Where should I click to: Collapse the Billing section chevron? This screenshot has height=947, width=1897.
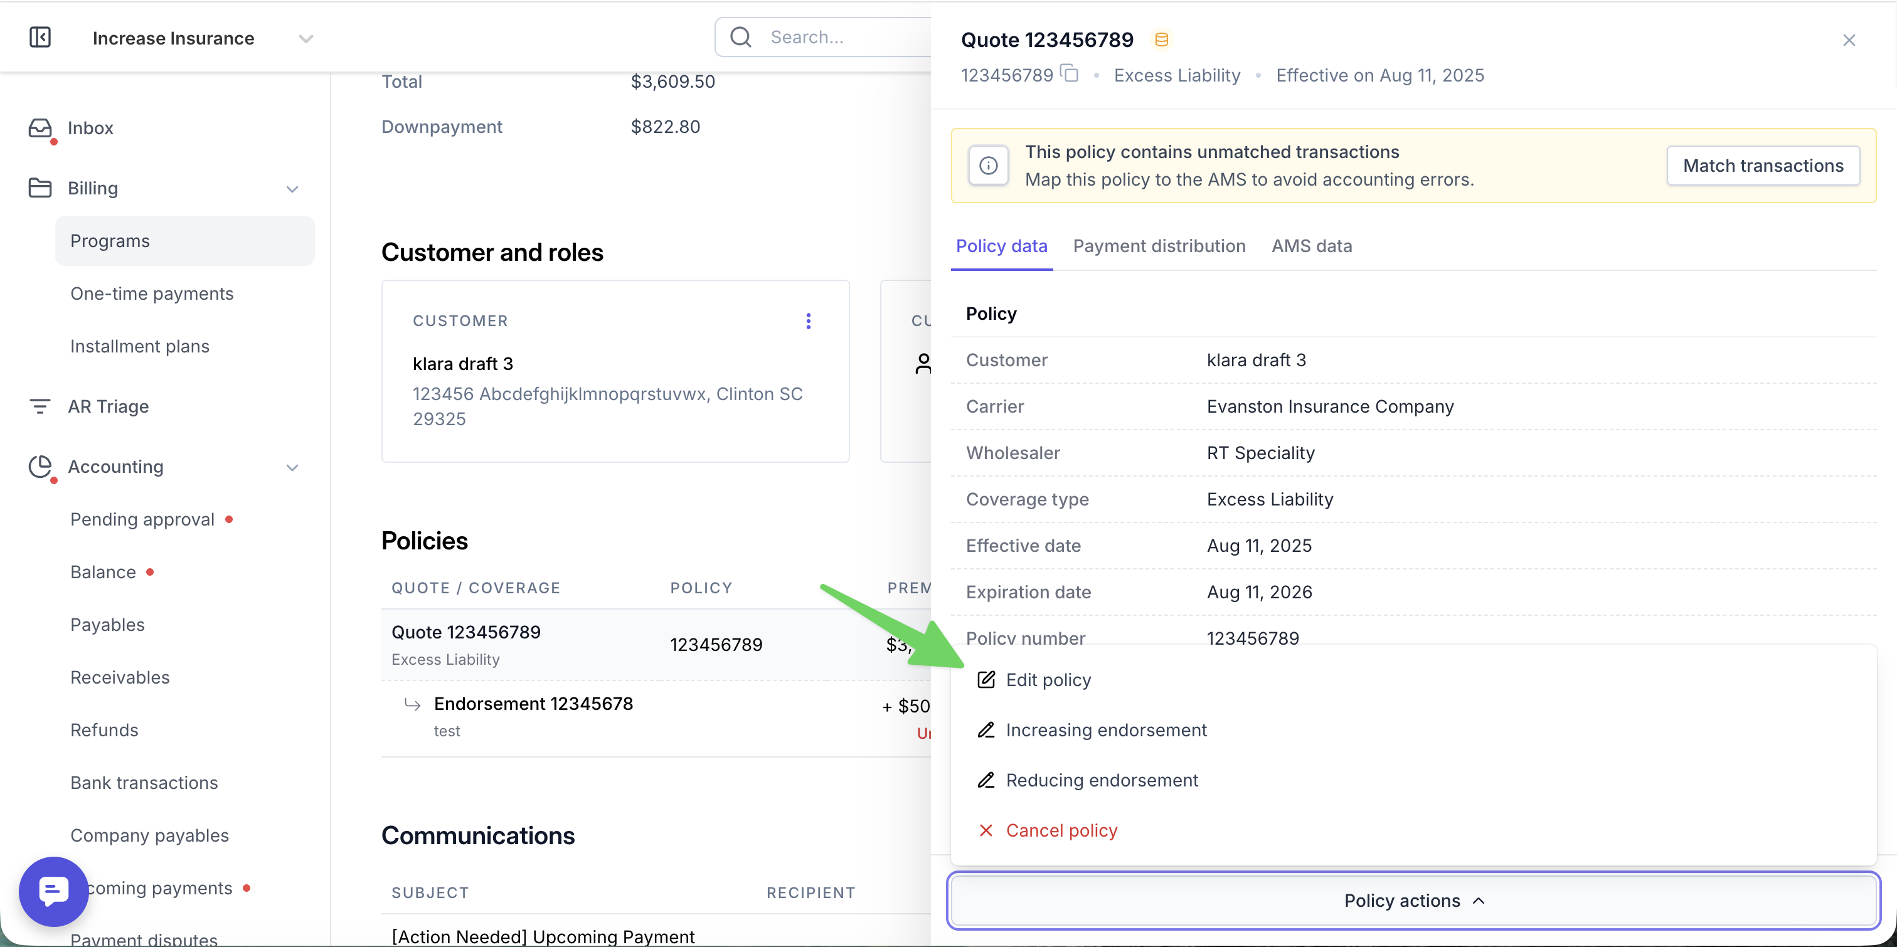[292, 189]
